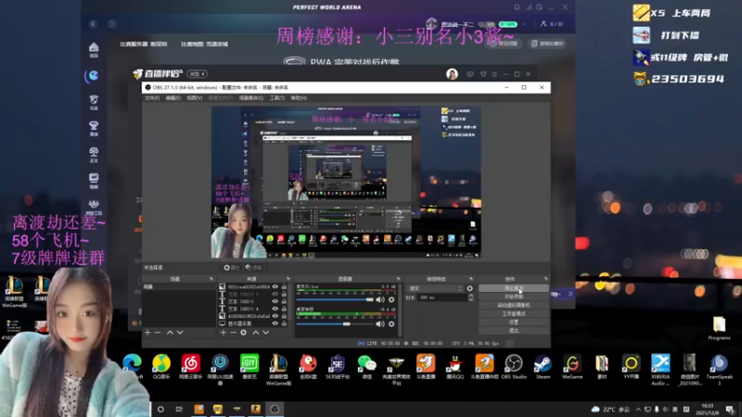
Task: Open 编辑(E) menu in OBS
Action: click(173, 98)
